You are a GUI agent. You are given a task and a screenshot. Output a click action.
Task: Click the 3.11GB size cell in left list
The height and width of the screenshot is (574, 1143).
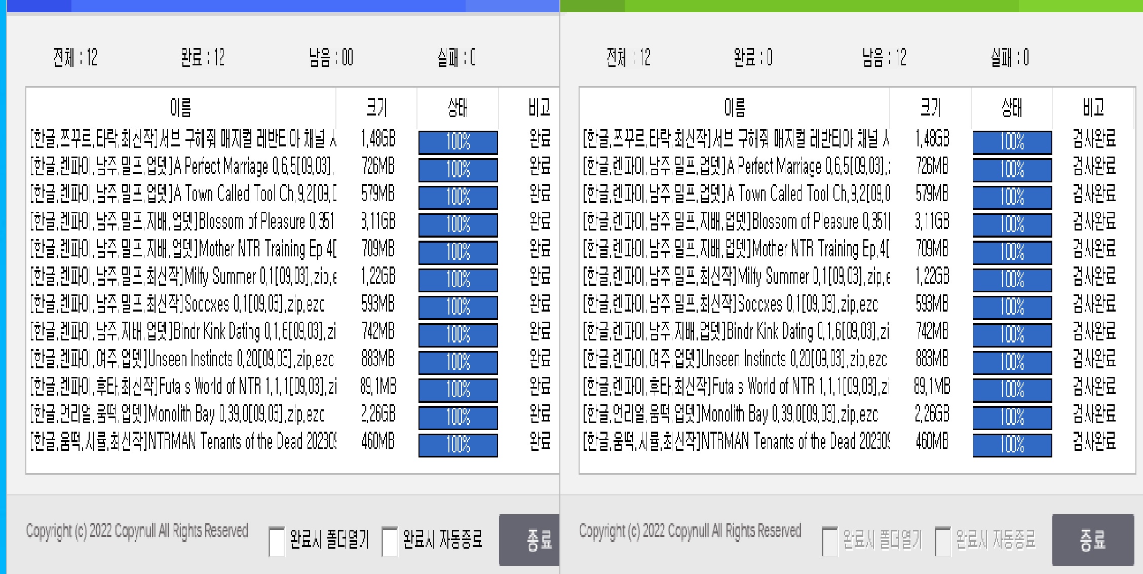point(378,221)
